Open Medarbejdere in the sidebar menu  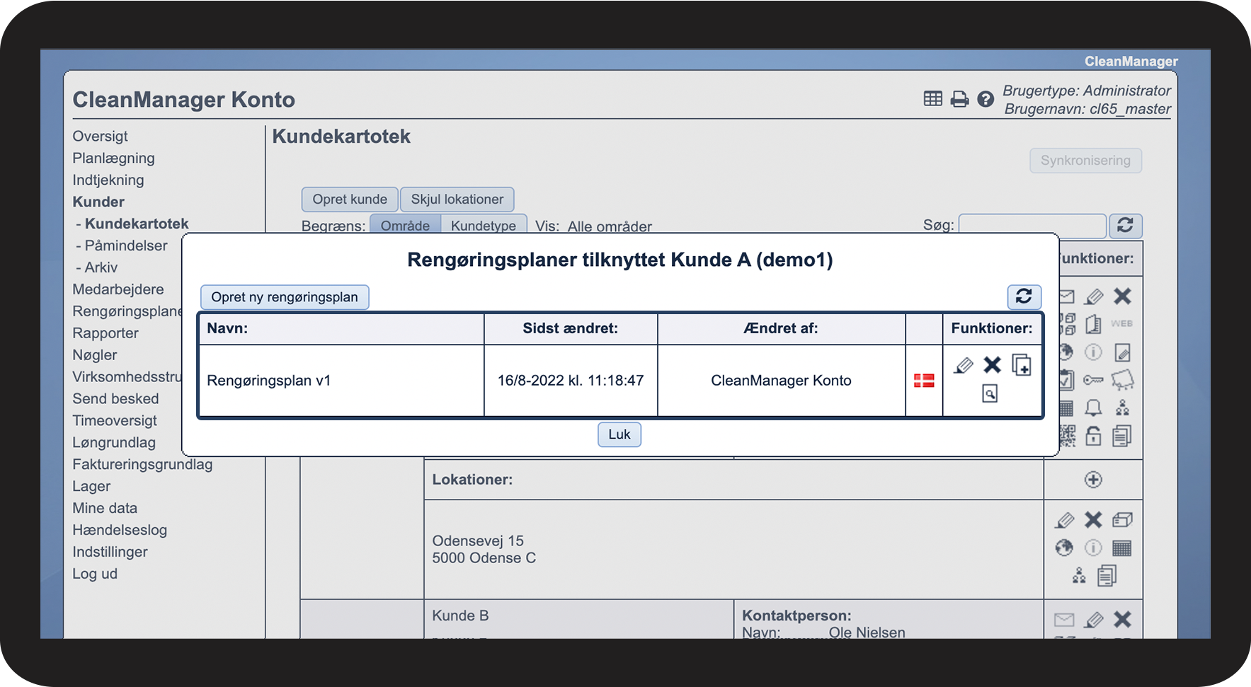click(x=118, y=289)
